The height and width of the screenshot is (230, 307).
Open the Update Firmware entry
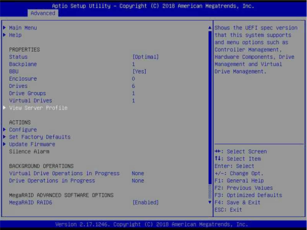32,144
